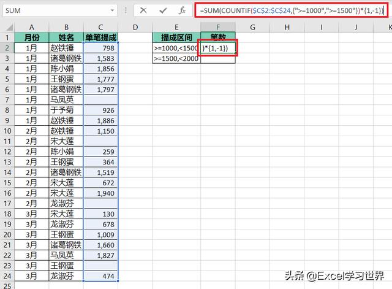Click cell E2 with >=1000,<1500
Viewport: 392px width, 289px height.
coord(176,48)
